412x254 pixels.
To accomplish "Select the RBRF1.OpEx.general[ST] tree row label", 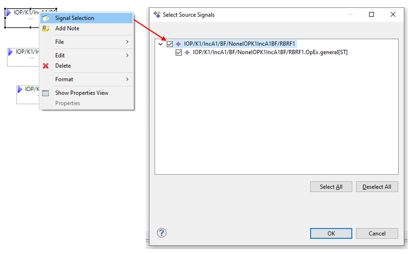I will click(x=270, y=53).
